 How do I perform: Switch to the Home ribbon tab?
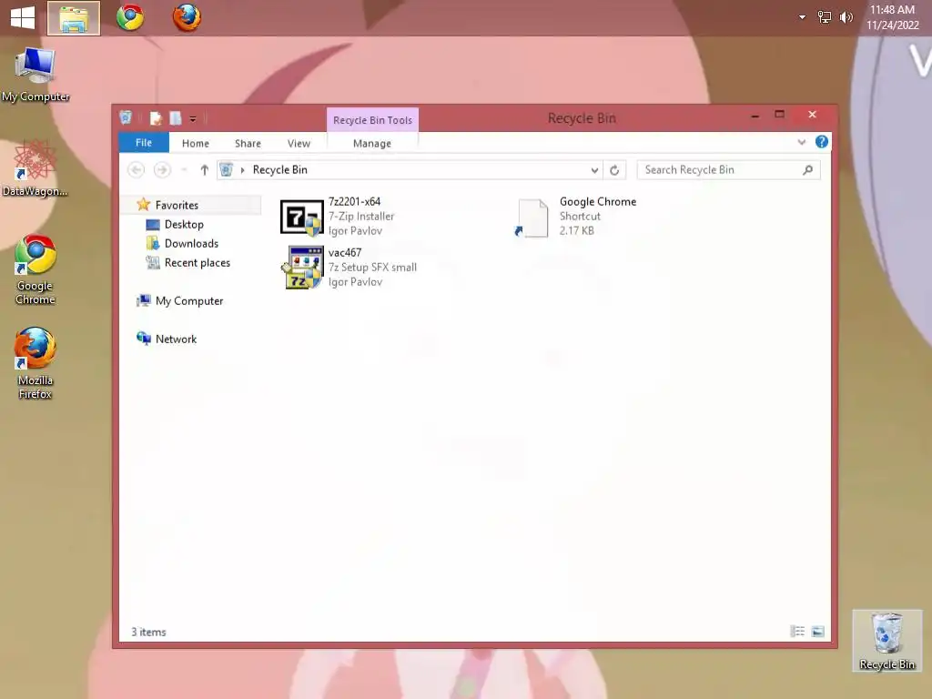[x=196, y=143]
